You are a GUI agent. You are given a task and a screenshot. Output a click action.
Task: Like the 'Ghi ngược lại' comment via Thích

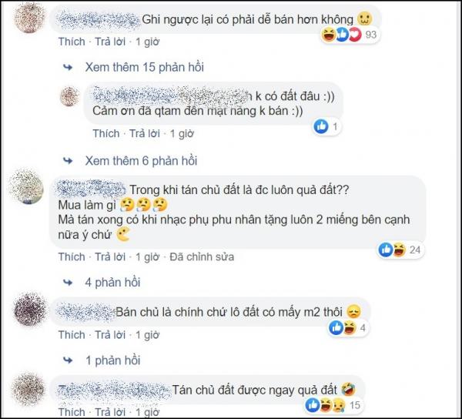click(72, 42)
